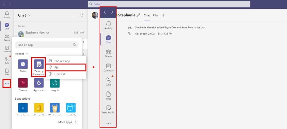Choose Pin from the context menu

tap(66, 67)
